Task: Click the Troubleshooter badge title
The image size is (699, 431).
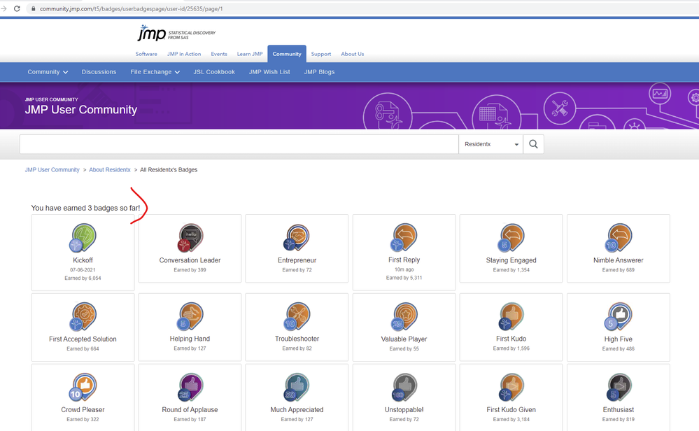Action: tap(297, 339)
